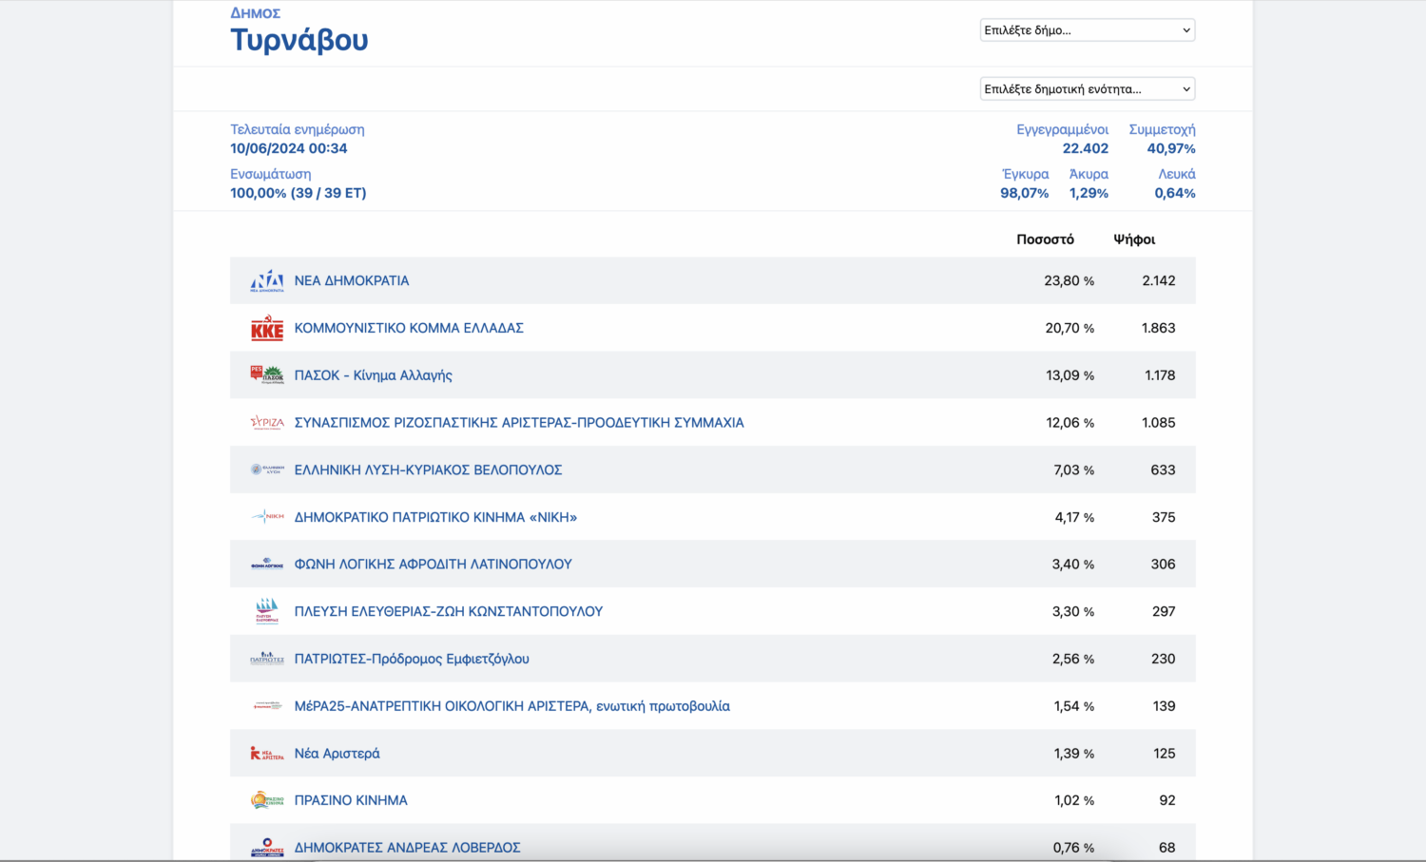Click the 'Τελευταία ενημέρωση' label

[297, 129]
